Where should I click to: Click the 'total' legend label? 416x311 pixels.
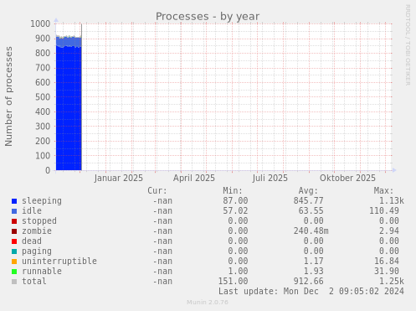[x=34, y=281]
